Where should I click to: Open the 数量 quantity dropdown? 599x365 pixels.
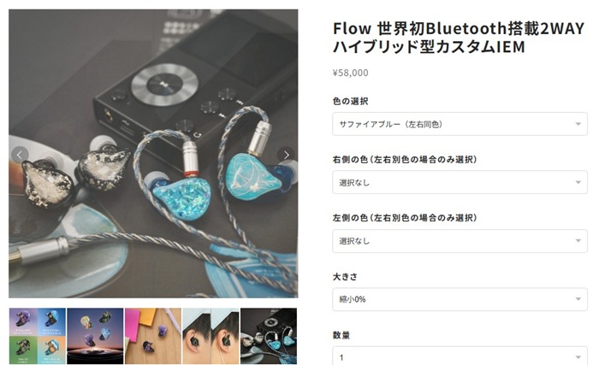pos(460,356)
